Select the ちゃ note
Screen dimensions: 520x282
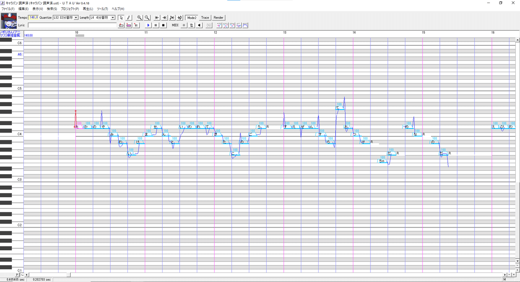382,161
